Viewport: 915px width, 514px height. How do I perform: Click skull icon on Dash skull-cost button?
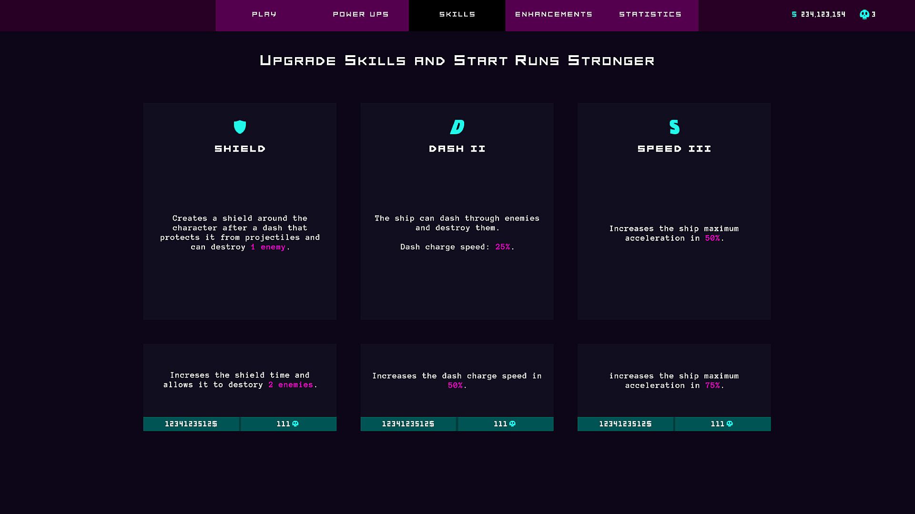[512, 424]
